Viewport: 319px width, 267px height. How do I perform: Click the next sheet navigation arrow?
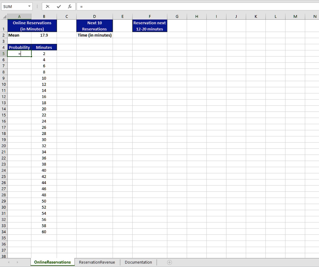17,262
